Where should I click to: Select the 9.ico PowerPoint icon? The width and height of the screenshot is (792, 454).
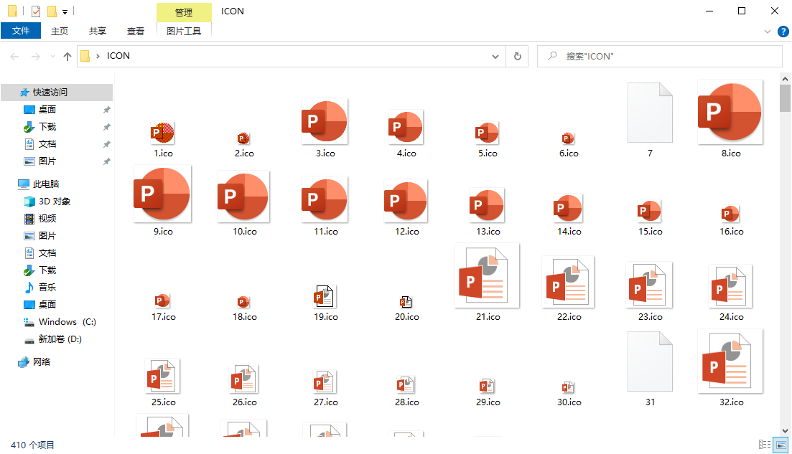click(x=162, y=194)
